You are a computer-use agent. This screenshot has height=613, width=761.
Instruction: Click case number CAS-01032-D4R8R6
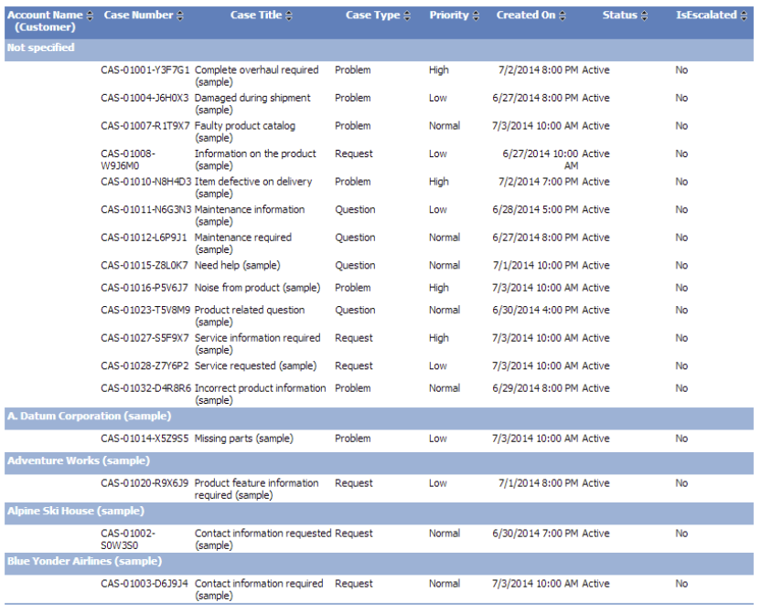pos(146,388)
